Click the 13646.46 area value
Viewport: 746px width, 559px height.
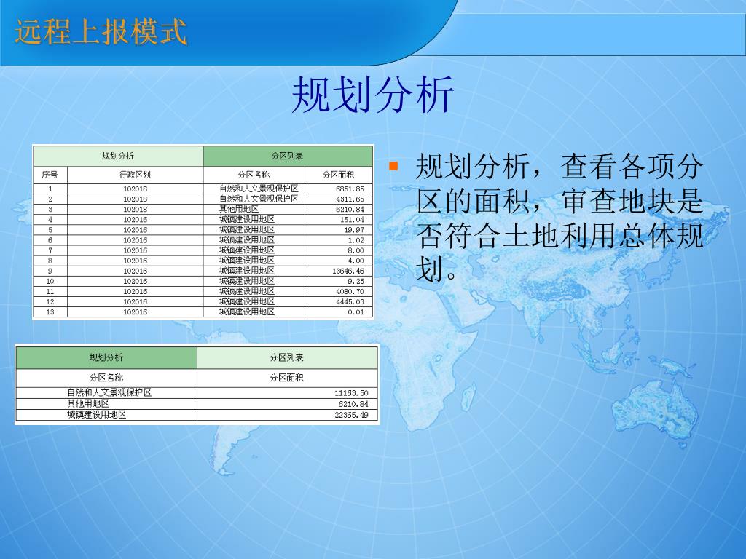pyautogui.click(x=348, y=271)
